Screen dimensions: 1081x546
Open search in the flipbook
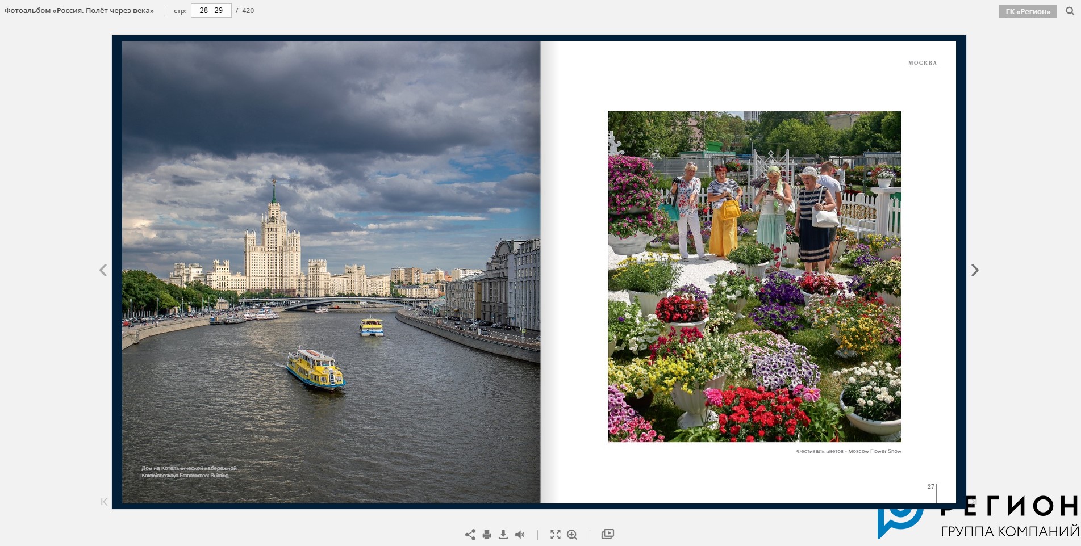(1070, 11)
